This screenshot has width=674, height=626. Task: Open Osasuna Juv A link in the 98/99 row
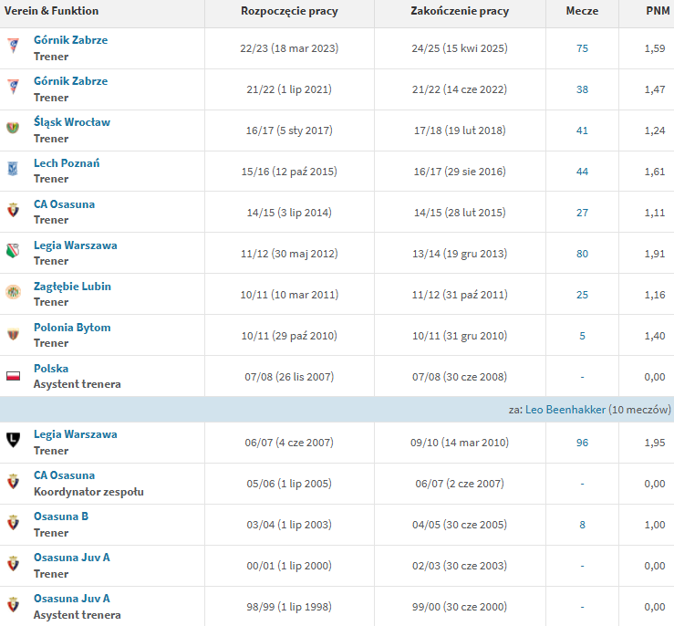click(x=72, y=599)
